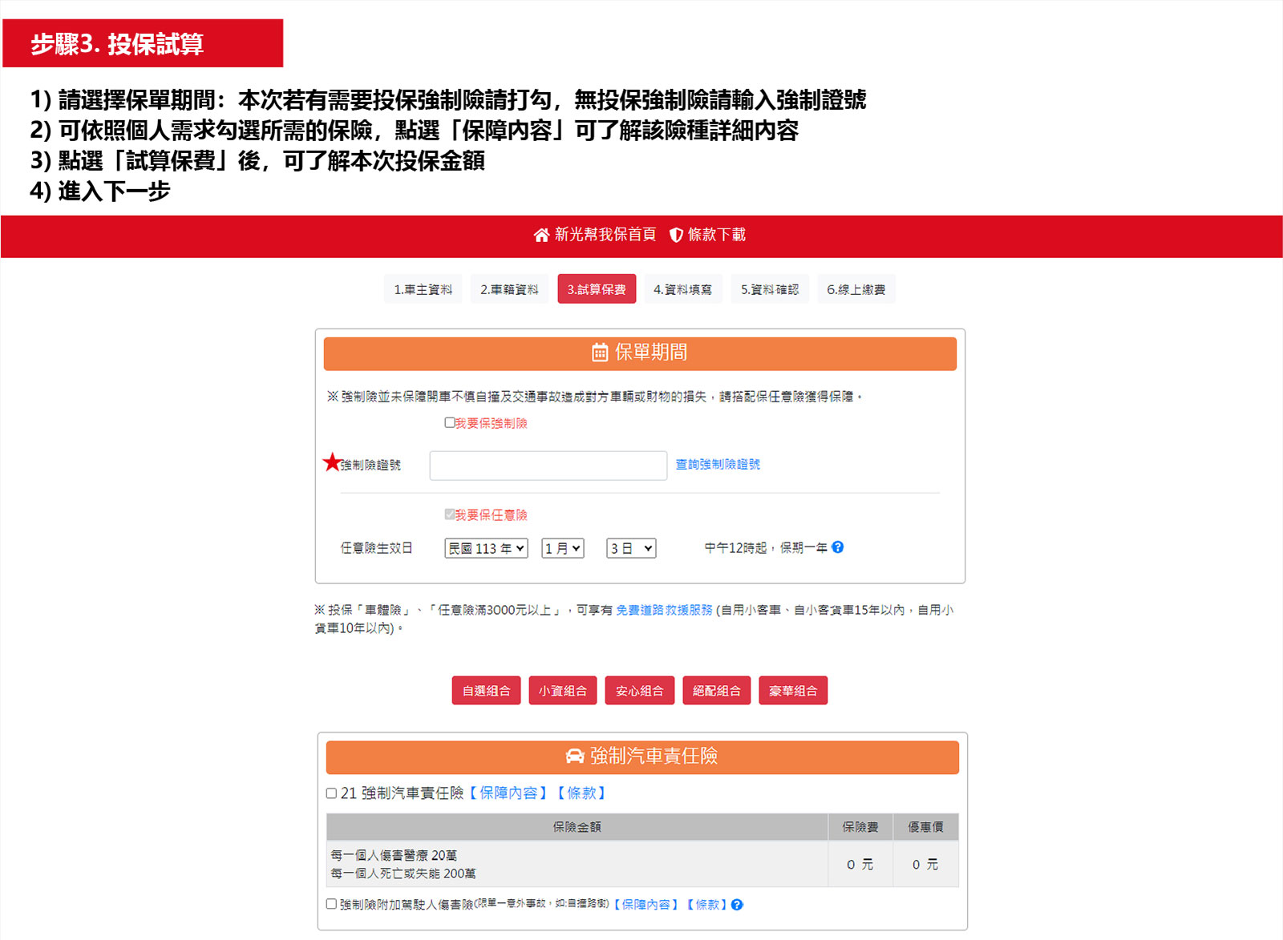Check the 21 強制汽車責任險 checkbox

331,793
